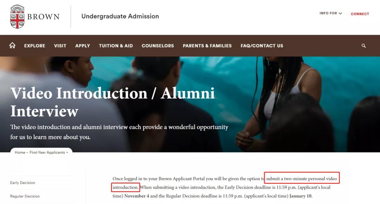
Task: Click the BROWN wordmark text
Action: (43, 16)
